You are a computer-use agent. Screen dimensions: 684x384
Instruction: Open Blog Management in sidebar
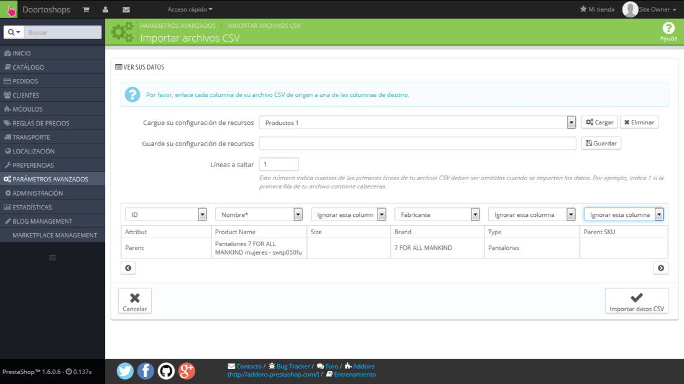[x=52, y=221]
